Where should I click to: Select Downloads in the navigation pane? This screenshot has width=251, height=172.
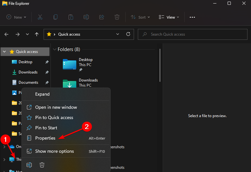pyautogui.click(x=28, y=72)
